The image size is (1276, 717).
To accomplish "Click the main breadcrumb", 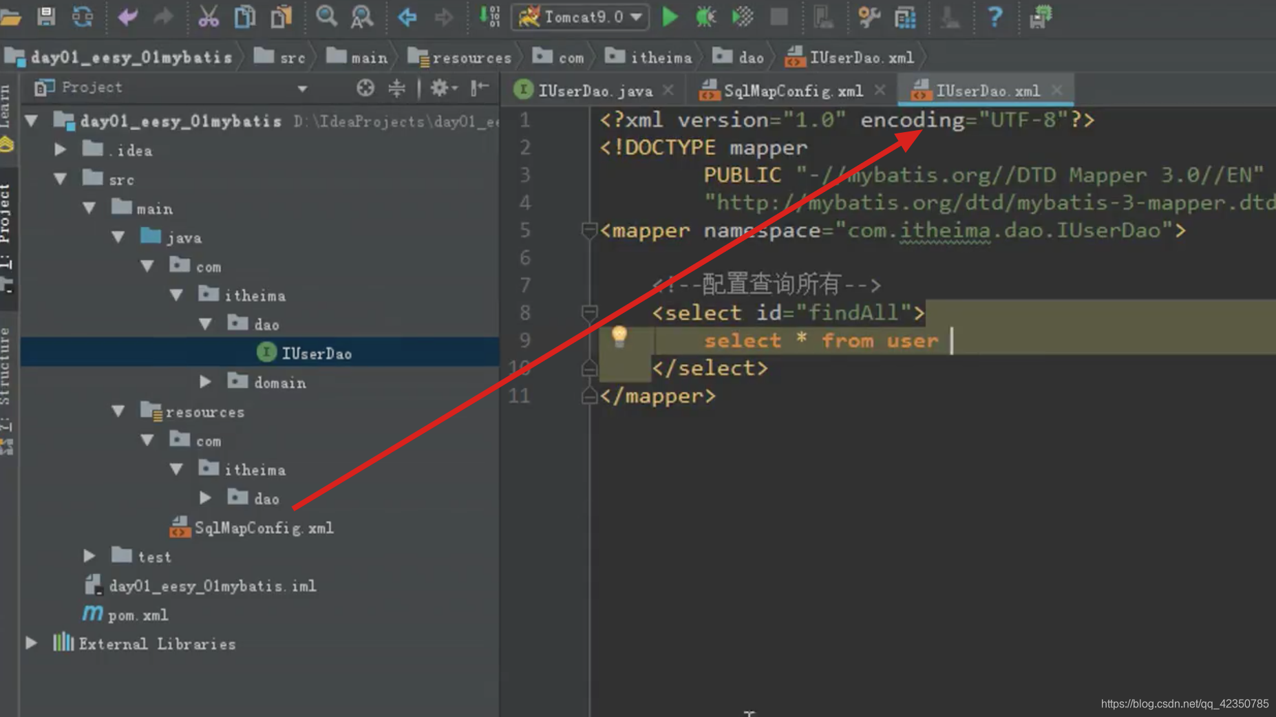I will (x=357, y=58).
